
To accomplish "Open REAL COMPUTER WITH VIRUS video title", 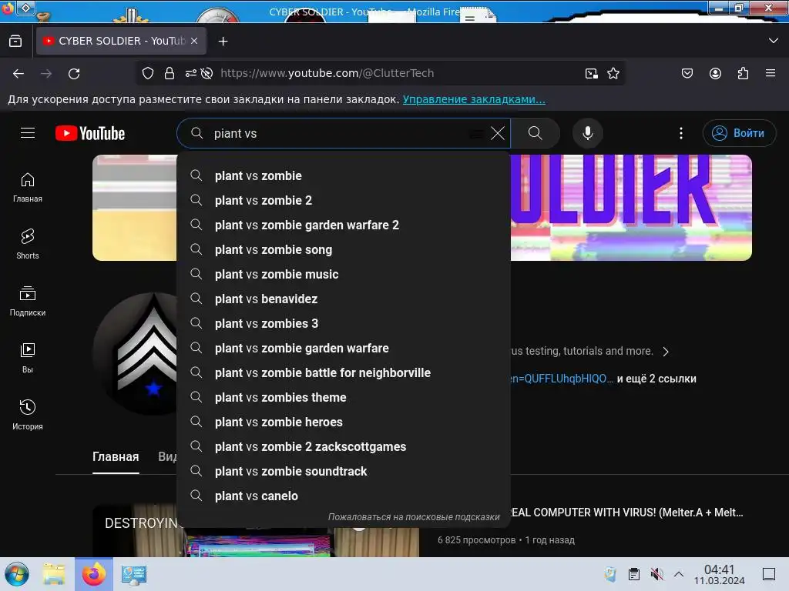I will coord(626,513).
